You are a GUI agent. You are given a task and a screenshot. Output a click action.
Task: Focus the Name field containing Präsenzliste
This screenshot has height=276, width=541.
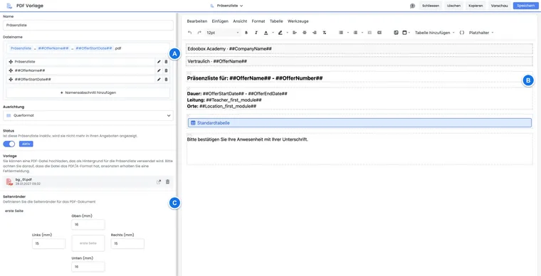coord(88,25)
